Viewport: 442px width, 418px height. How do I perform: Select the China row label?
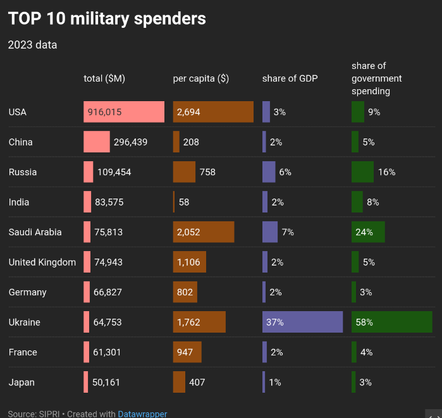coord(21,142)
